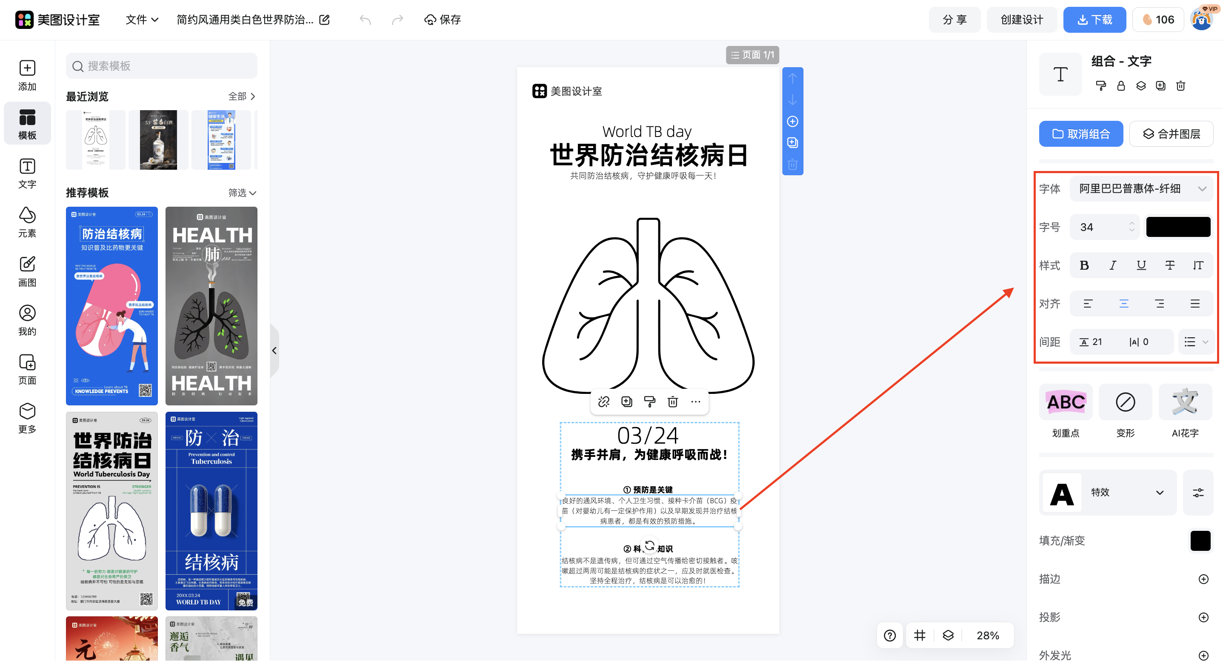The width and height of the screenshot is (1223, 661).
Task: Open the 阿里巴巴普惠体-纤细 font dropdown
Action: (x=1141, y=188)
